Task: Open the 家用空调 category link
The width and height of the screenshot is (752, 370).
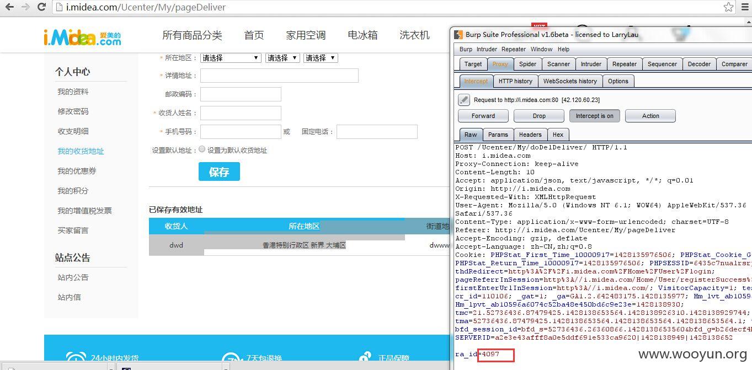Action: tap(306, 35)
